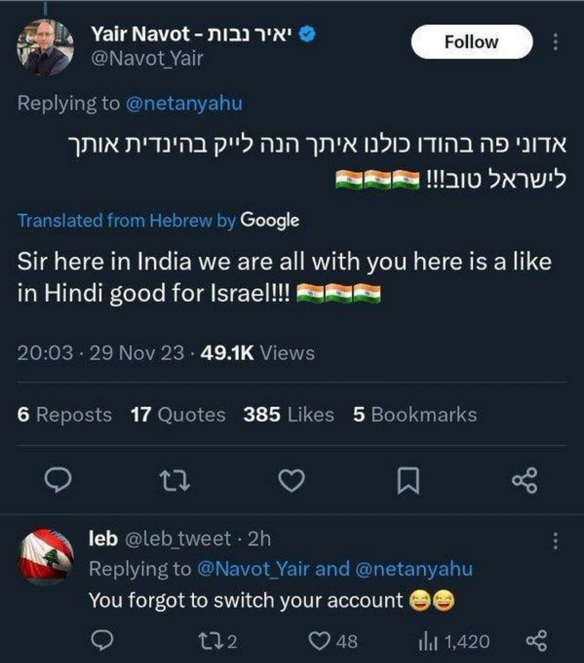Open three-dot menu on Yair Navot tweet
The height and width of the screenshot is (663, 584).
[x=555, y=42]
